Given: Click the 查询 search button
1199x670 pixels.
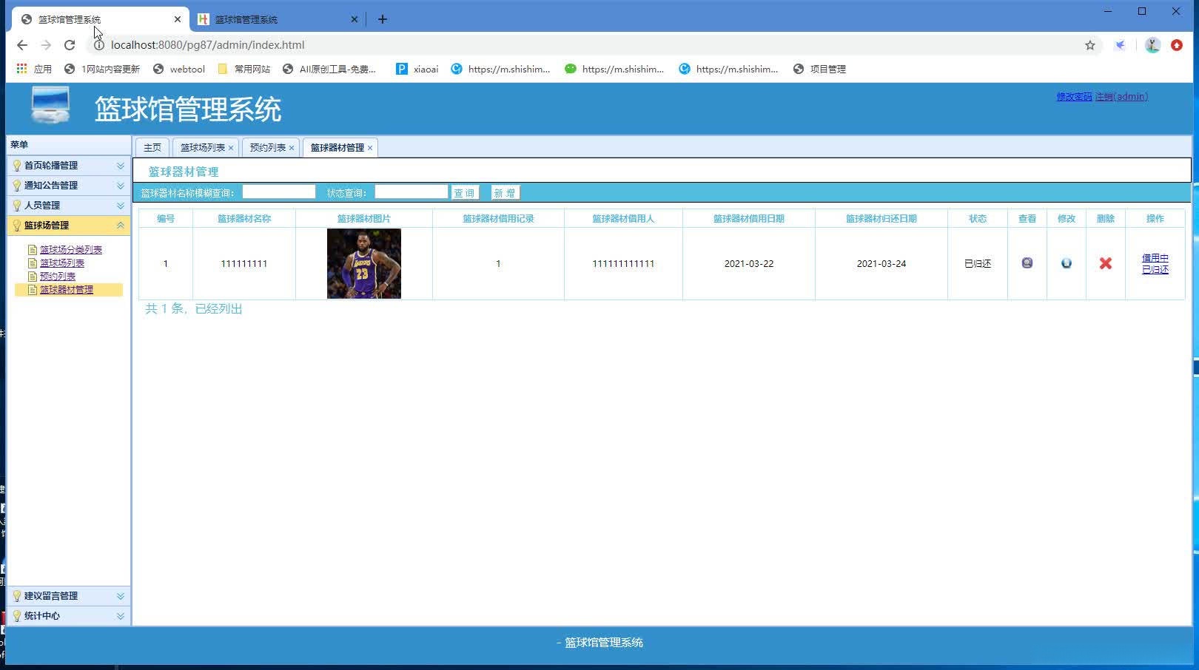Looking at the screenshot, I should pos(465,193).
